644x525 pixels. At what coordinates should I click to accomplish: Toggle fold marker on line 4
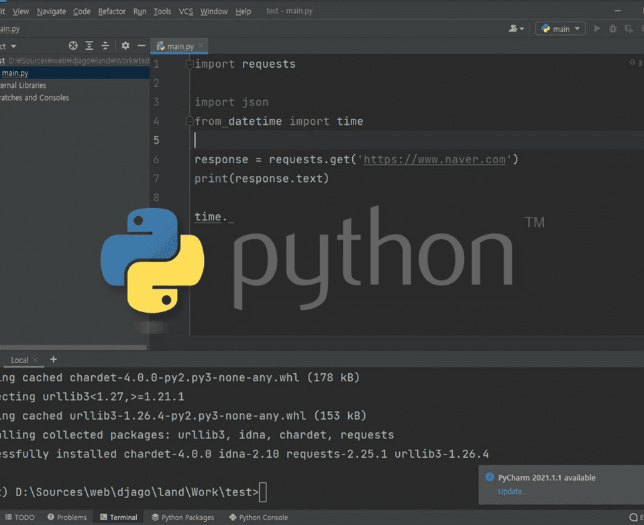189,121
